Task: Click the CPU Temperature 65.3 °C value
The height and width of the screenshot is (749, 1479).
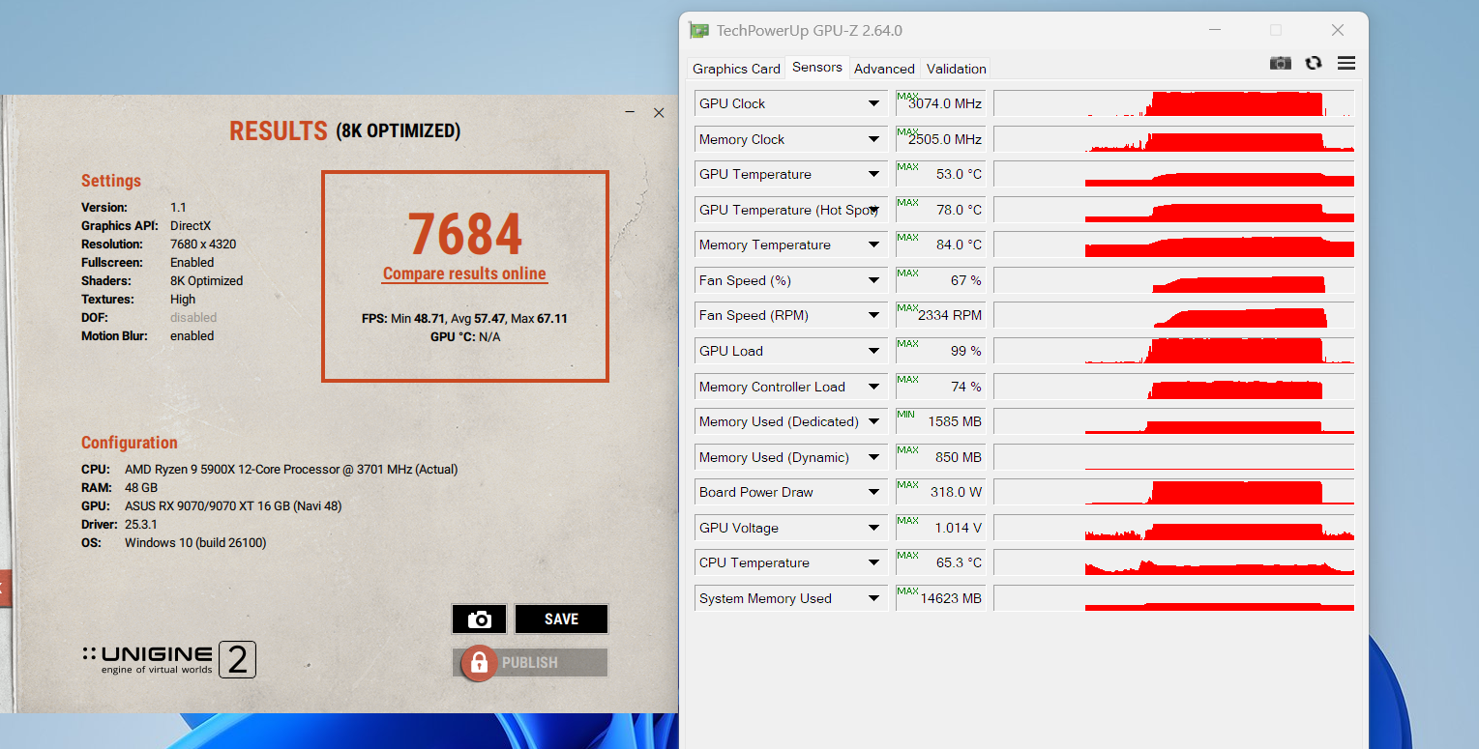Action: point(940,562)
